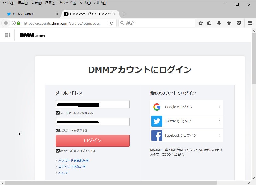Click the Twitter bird favicon on first tab
256x185 pixels.
(x=9, y=14)
